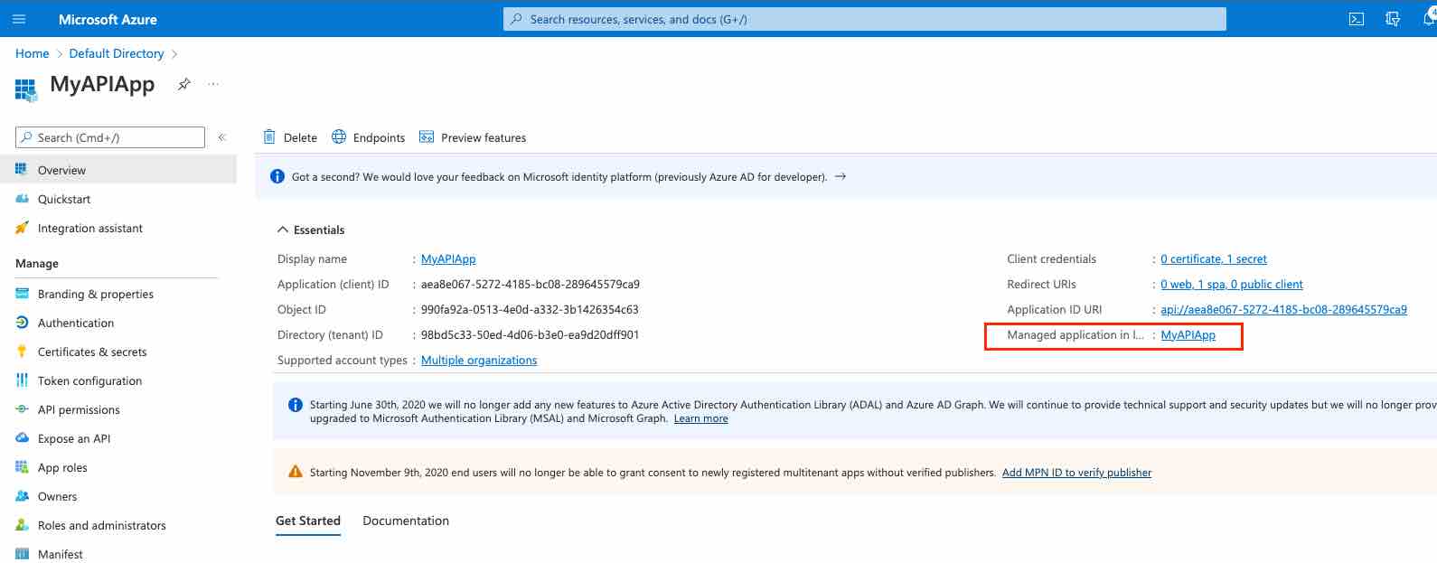The image size is (1437, 563).
Task: Click the Branding & properties icon
Action: (x=22, y=294)
